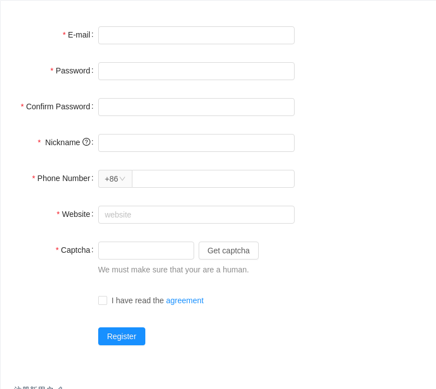Open the +86 country code dropdown

point(115,179)
